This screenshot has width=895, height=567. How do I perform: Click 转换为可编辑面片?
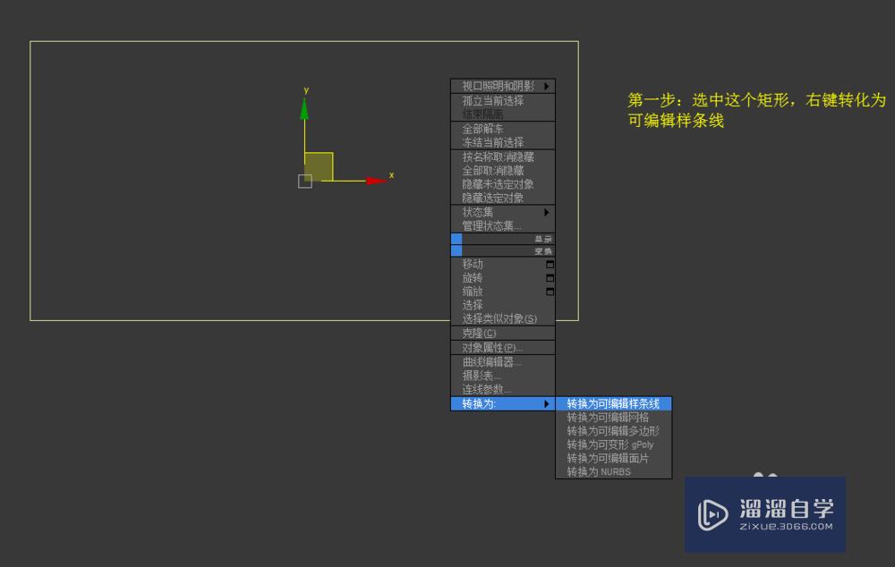614,458
